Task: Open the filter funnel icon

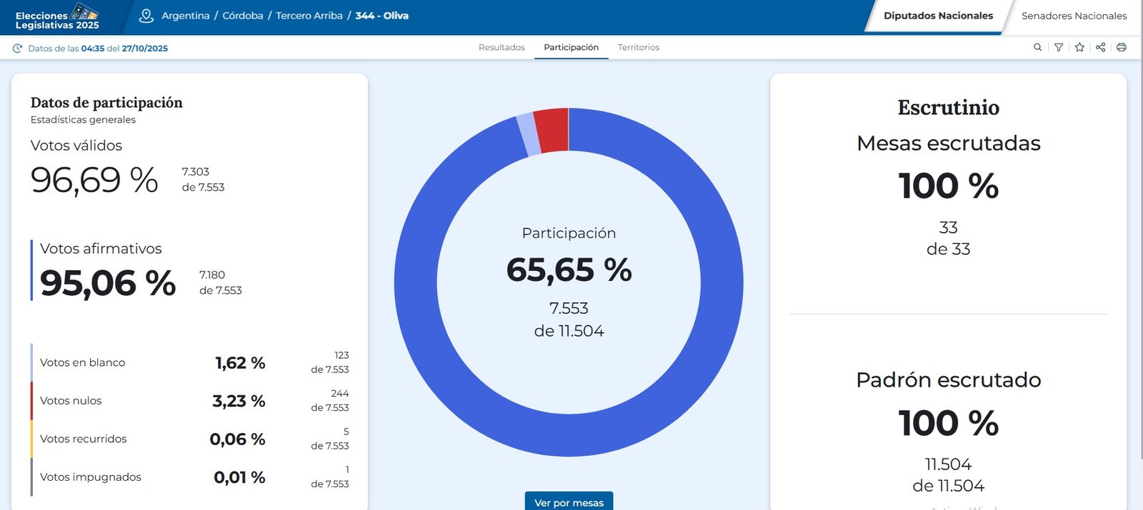Action: coord(1059,48)
